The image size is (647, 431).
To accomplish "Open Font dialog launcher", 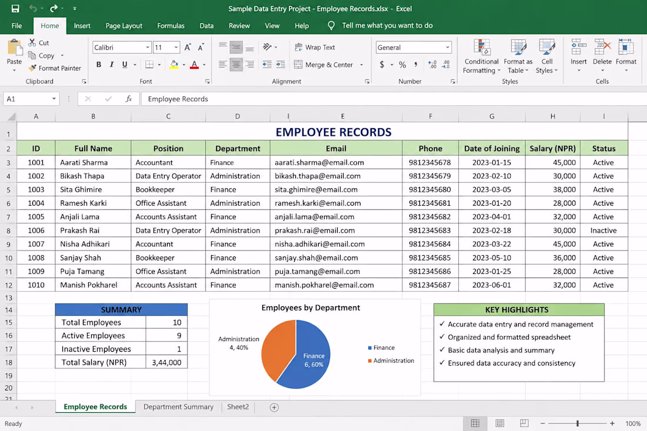I will [208, 82].
